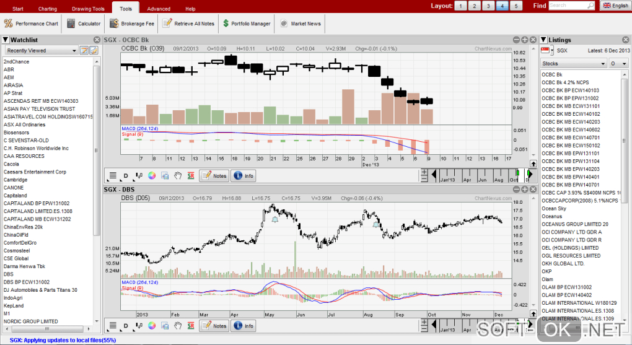Zoom in DBS chart timeline plus
This screenshot has height=345, width=632.
[x=424, y=322]
